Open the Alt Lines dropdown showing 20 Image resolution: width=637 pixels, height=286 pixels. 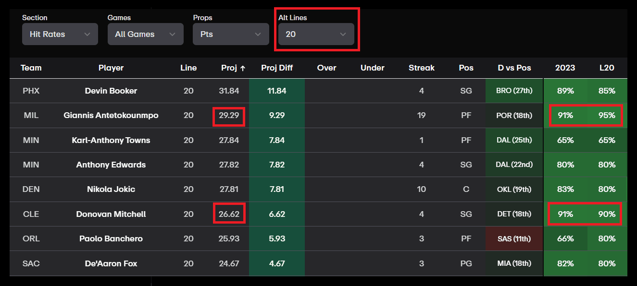click(316, 34)
